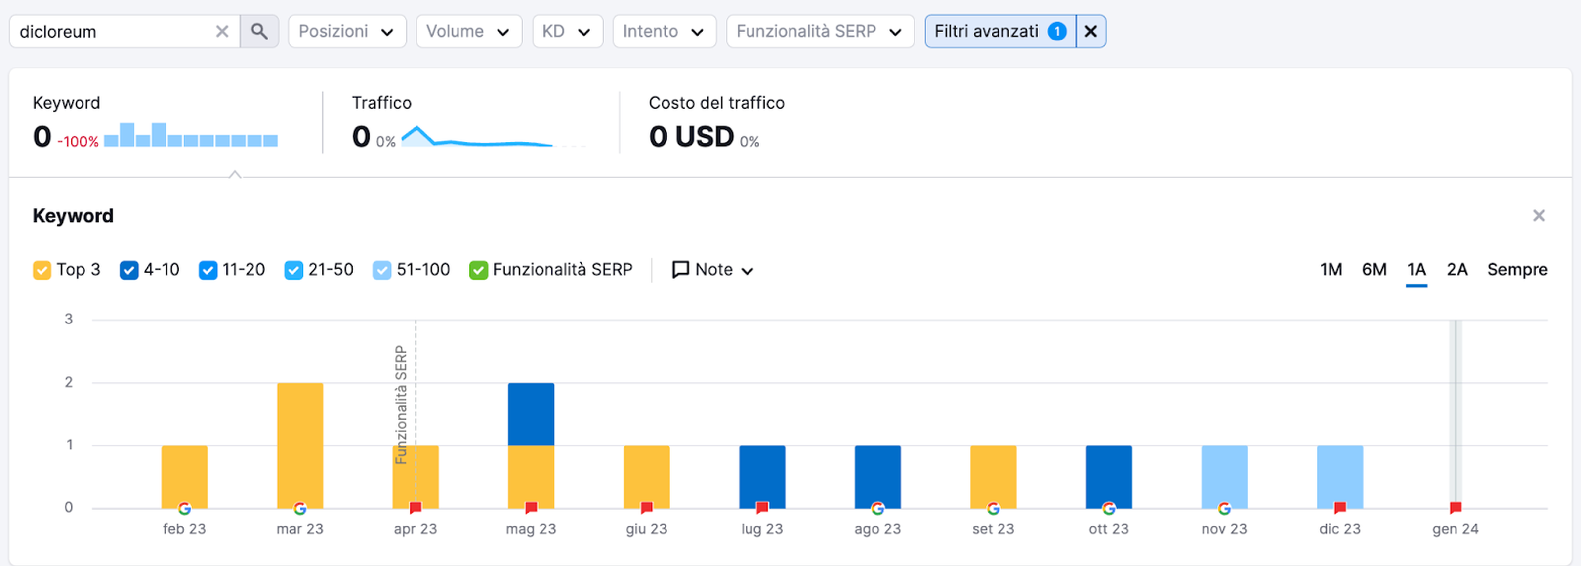Click the magnifier search button

(259, 31)
